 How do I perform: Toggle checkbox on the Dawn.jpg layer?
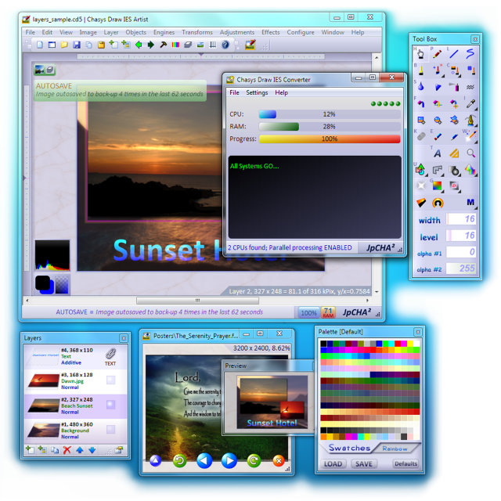click(110, 380)
